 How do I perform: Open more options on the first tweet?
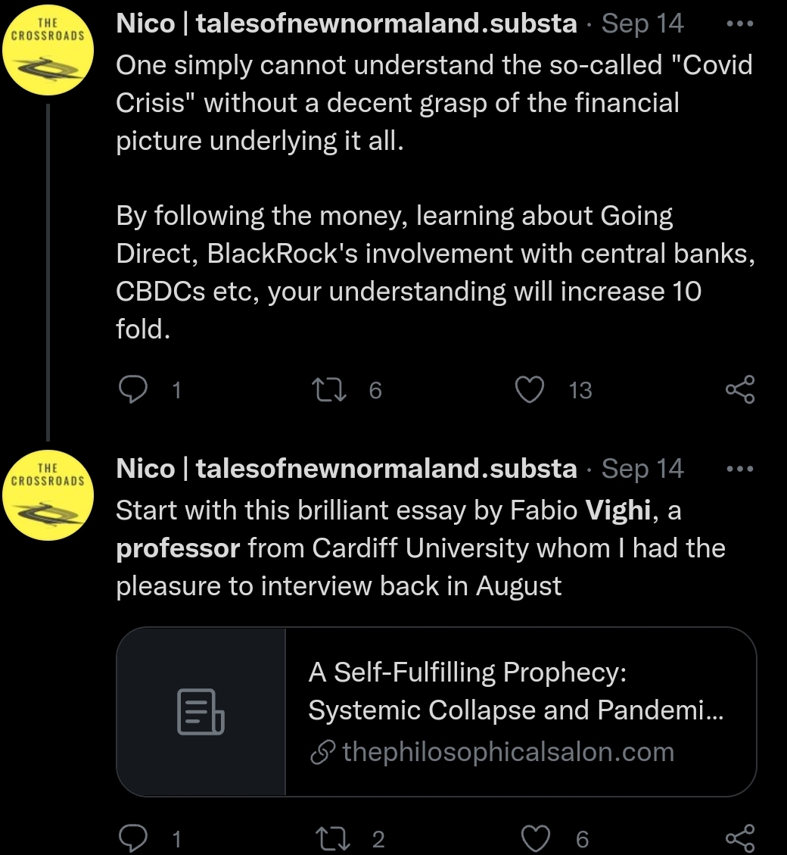(739, 23)
